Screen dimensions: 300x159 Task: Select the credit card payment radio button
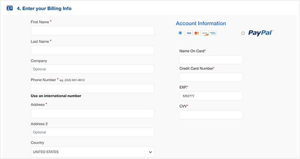click(x=180, y=33)
